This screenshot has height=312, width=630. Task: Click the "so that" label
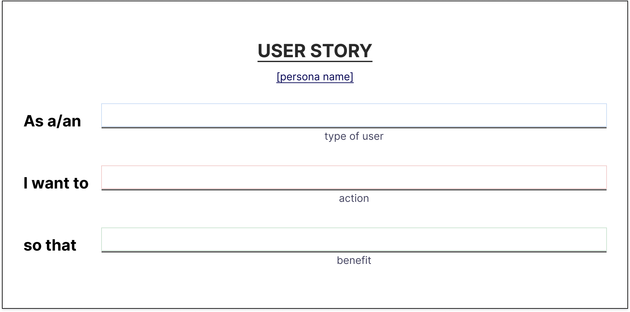(x=50, y=245)
